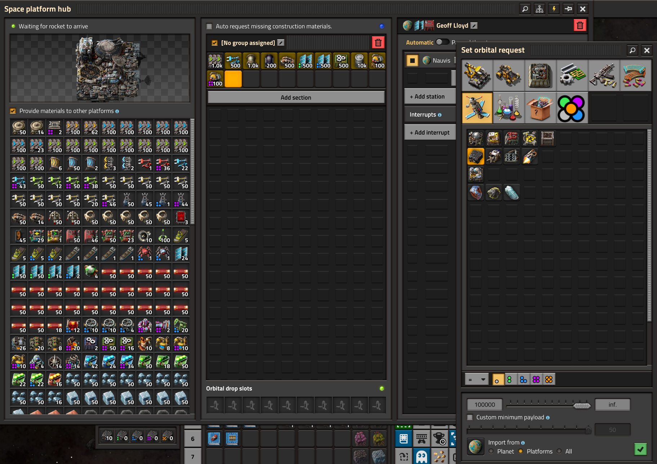Screen dimensions: 657x464
Task: Select the asteroid collector item
Action: pyautogui.click(x=494, y=157)
